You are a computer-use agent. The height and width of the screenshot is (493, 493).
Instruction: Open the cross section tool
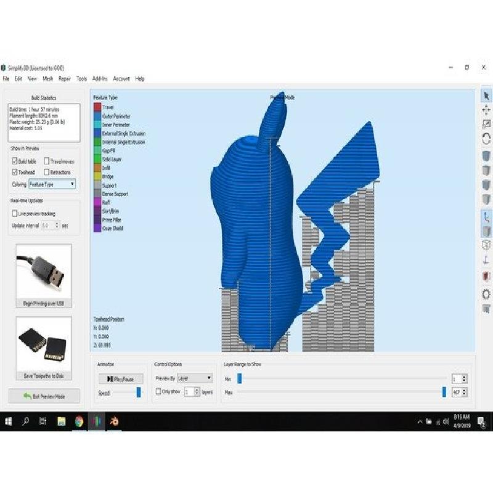(486, 276)
